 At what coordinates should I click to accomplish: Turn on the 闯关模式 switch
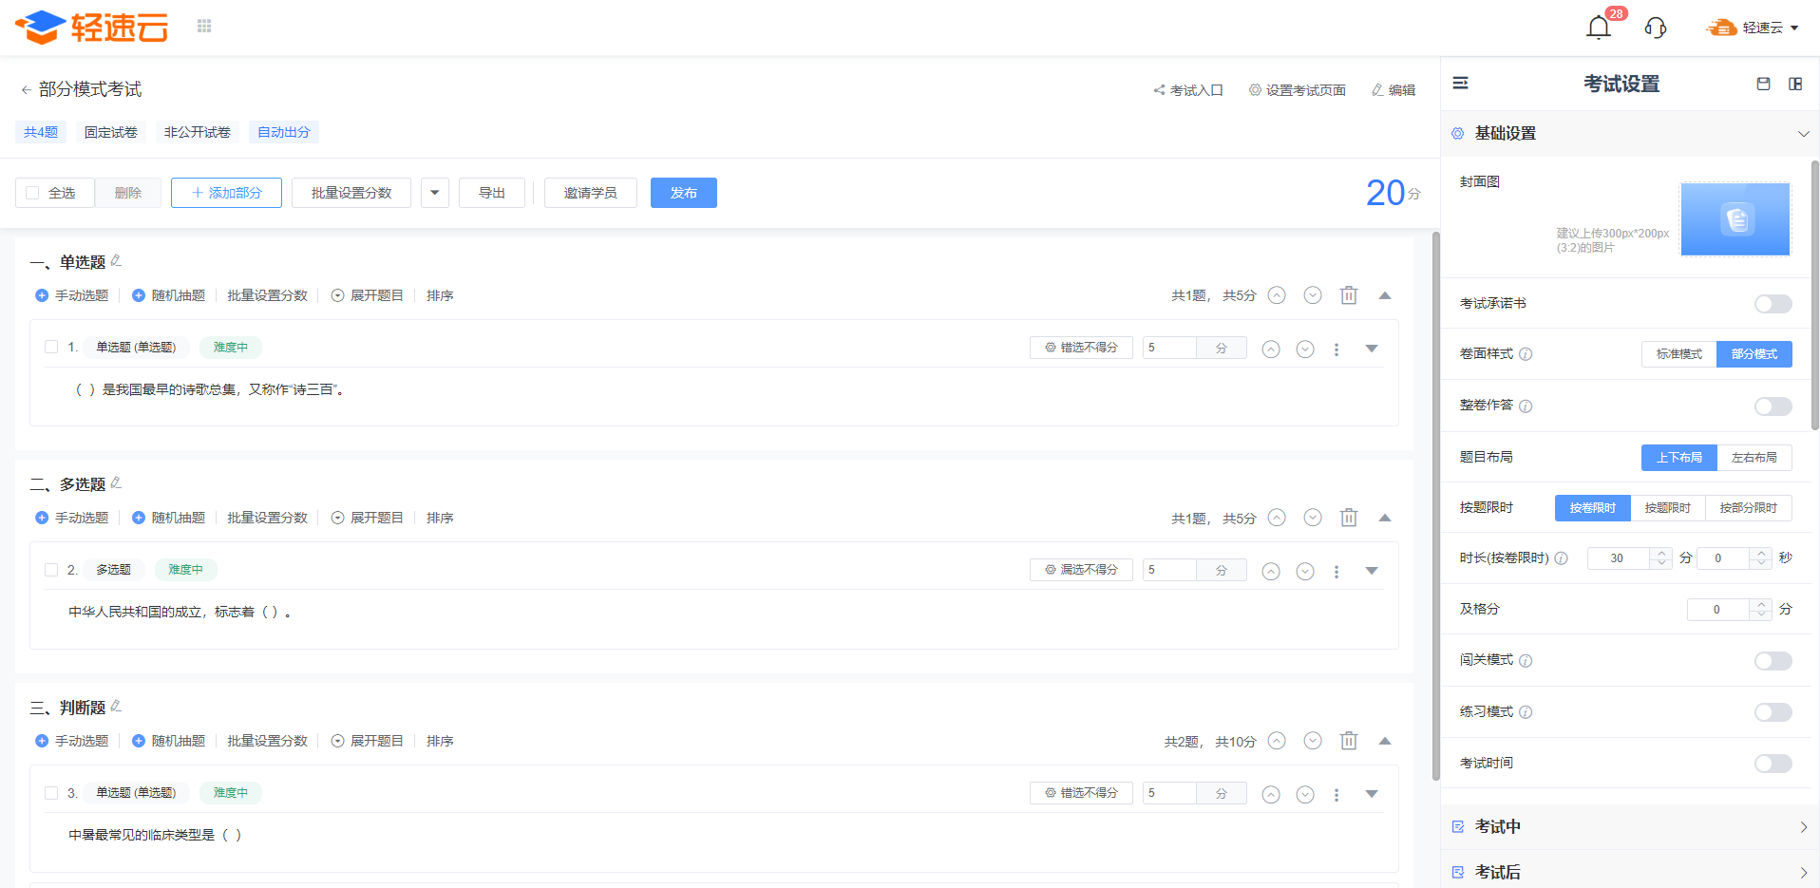click(1773, 661)
